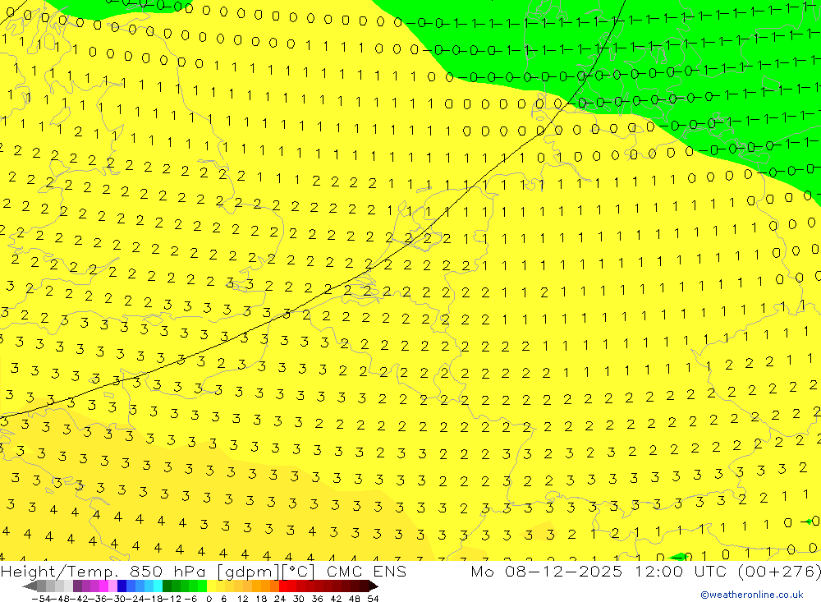Click the '-54' legend scale label
This screenshot has width=821, height=602.
pos(41,599)
